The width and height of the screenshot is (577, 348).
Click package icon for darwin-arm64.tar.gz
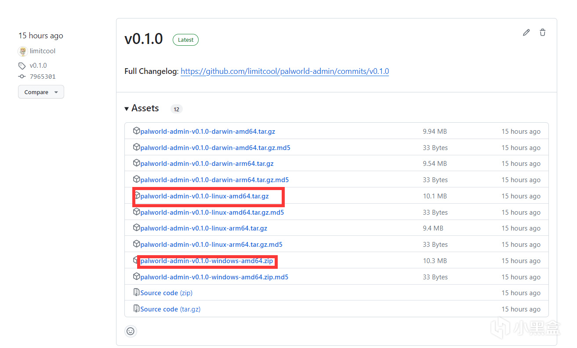pyautogui.click(x=136, y=163)
